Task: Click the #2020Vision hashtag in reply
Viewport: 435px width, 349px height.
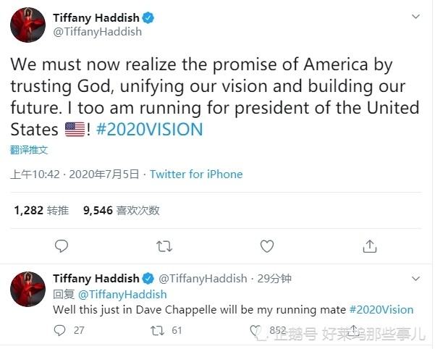Action: tap(381, 309)
